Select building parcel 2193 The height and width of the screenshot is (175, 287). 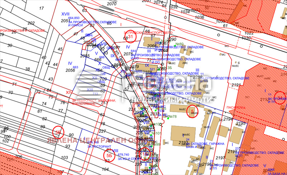click(183, 142)
